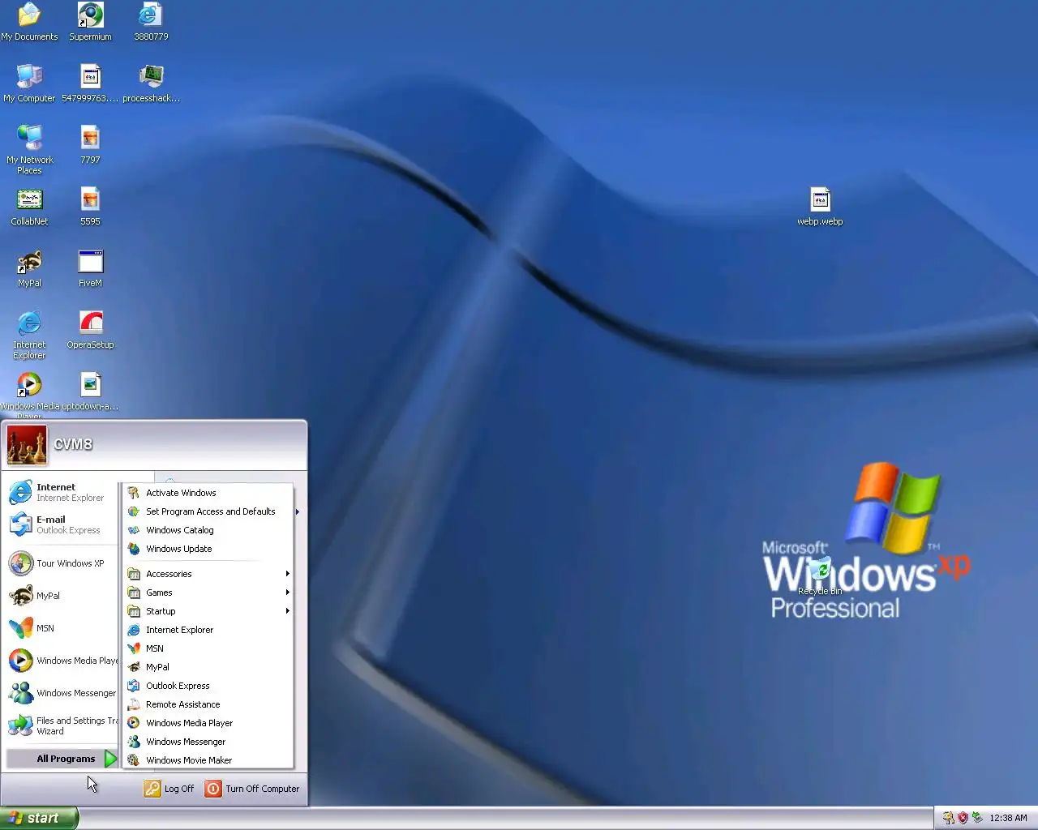Open Windows Update in programs list
The width and height of the screenshot is (1038, 830).
coord(208,549)
